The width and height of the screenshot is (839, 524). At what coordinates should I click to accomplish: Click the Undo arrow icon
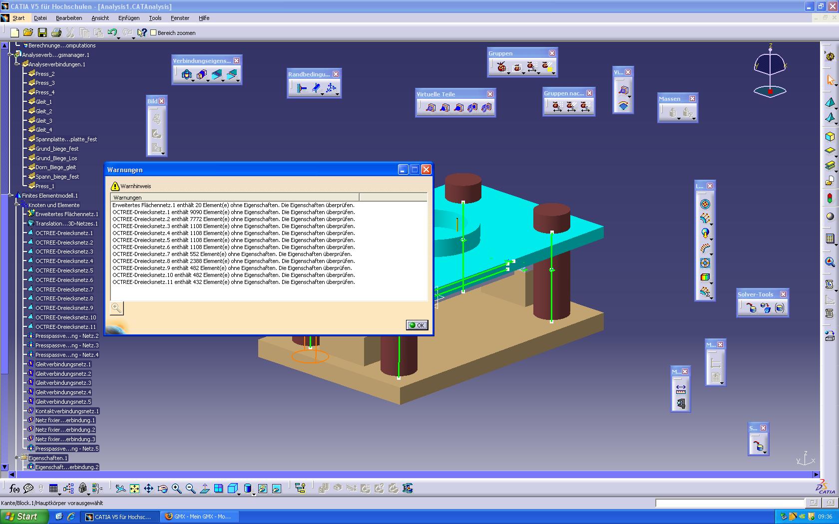coord(112,32)
